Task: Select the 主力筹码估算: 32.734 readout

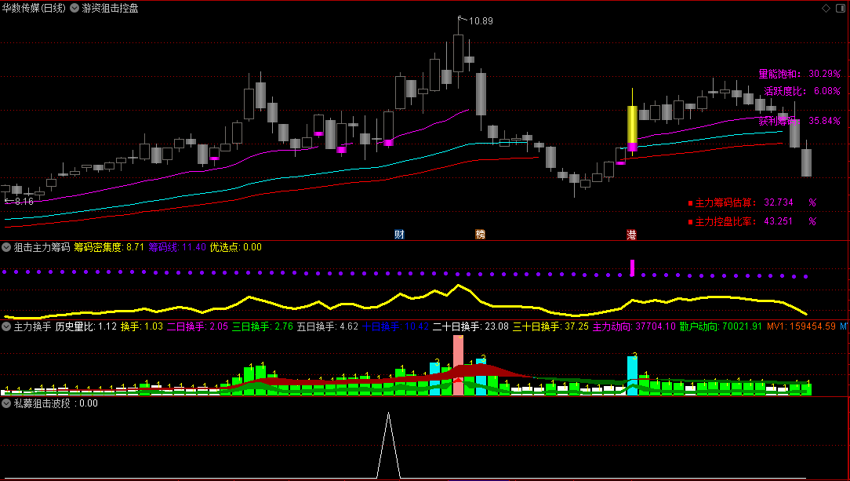Action: click(744, 202)
